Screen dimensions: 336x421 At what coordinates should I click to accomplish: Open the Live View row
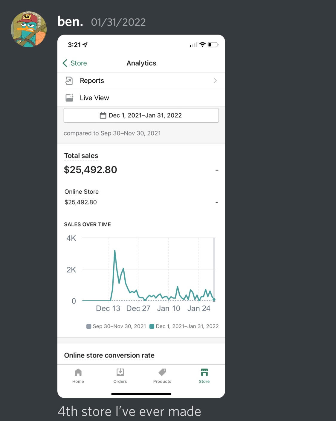[x=94, y=98]
